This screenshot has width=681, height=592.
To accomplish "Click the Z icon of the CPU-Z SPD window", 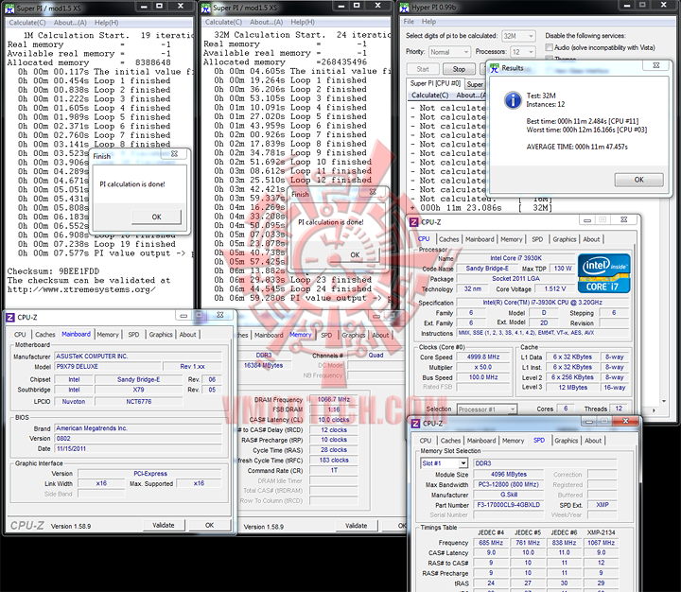I will click(416, 424).
